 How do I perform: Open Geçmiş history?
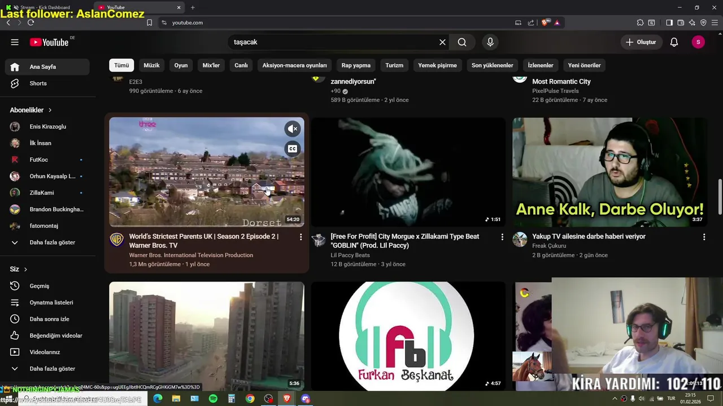[x=47, y=286]
